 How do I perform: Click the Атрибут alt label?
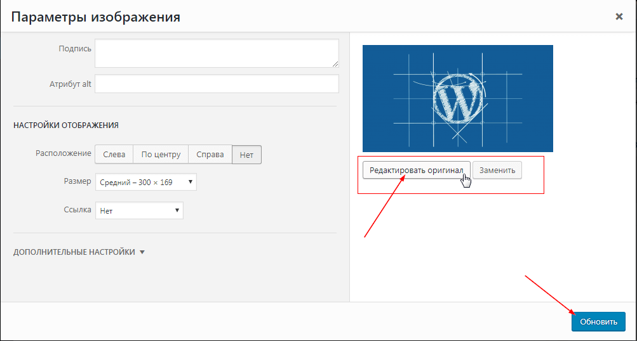coord(70,84)
